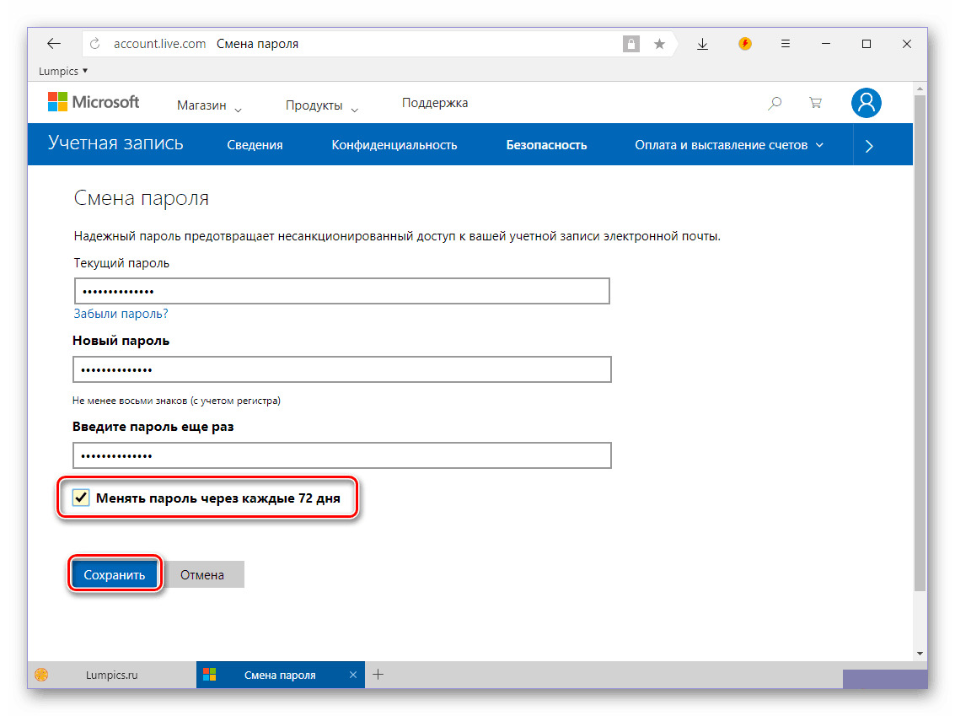Open the Сведения tab
This screenshot has height=716, width=955.
[x=255, y=145]
